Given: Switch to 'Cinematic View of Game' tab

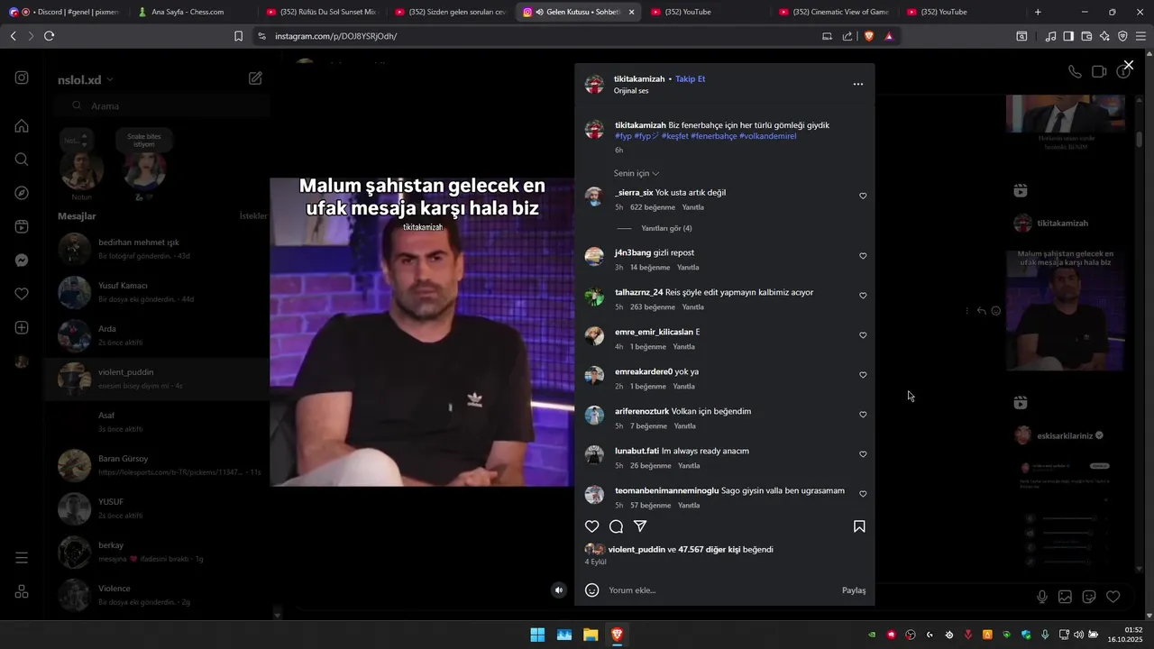Looking at the screenshot, I should (834, 12).
